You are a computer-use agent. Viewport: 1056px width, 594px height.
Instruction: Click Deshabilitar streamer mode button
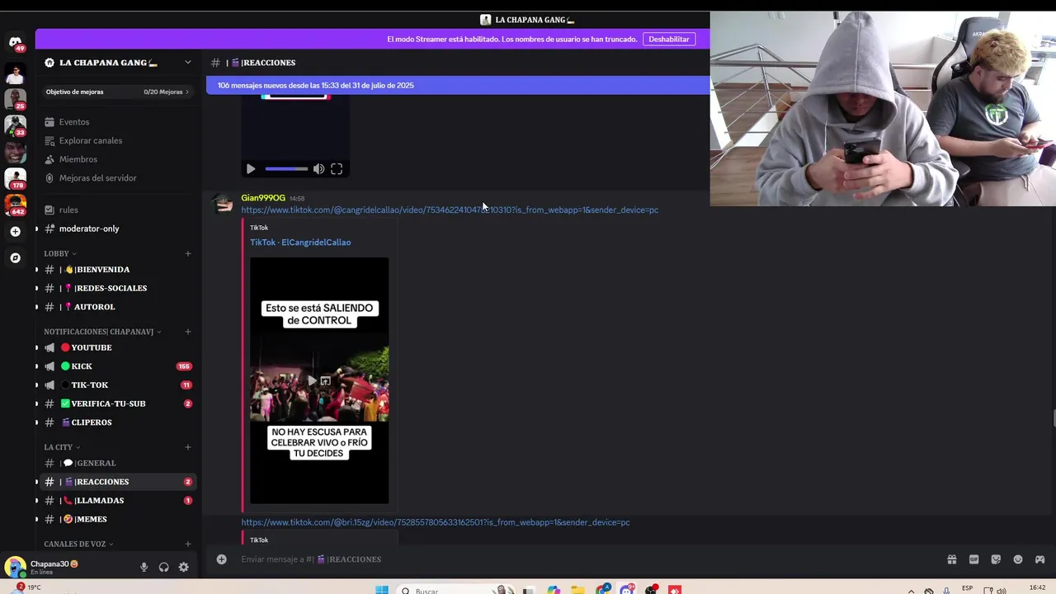click(x=668, y=39)
